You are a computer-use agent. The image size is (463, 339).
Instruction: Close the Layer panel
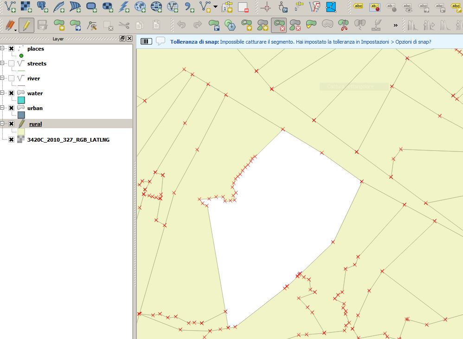pyautogui.click(x=129, y=39)
